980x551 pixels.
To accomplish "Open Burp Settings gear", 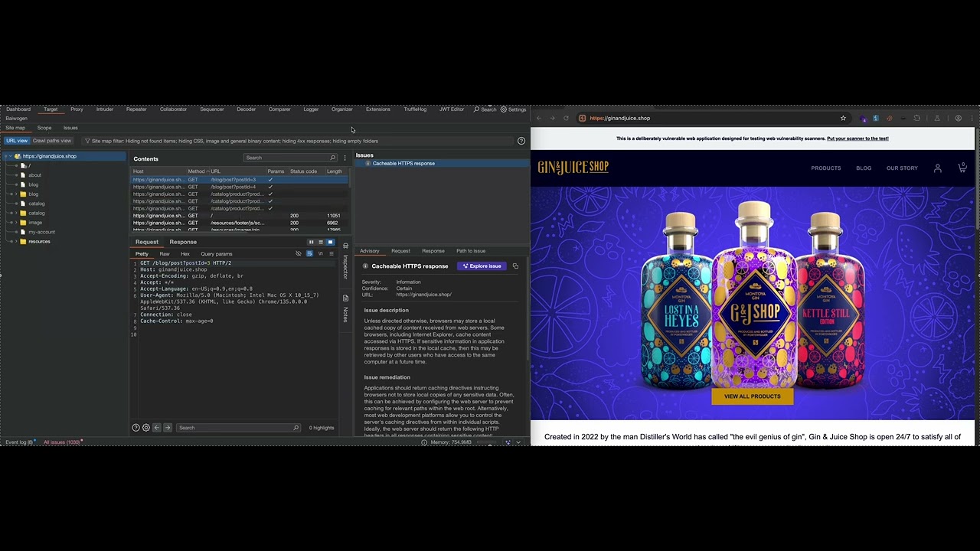I will tap(504, 109).
